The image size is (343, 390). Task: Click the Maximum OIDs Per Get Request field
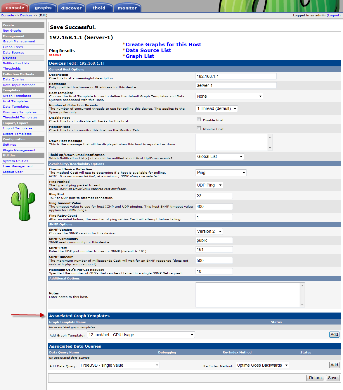(214, 271)
